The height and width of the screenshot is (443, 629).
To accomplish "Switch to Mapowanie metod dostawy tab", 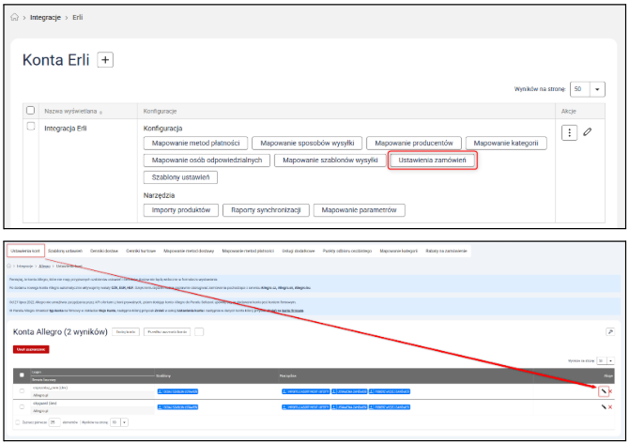I will (189, 251).
